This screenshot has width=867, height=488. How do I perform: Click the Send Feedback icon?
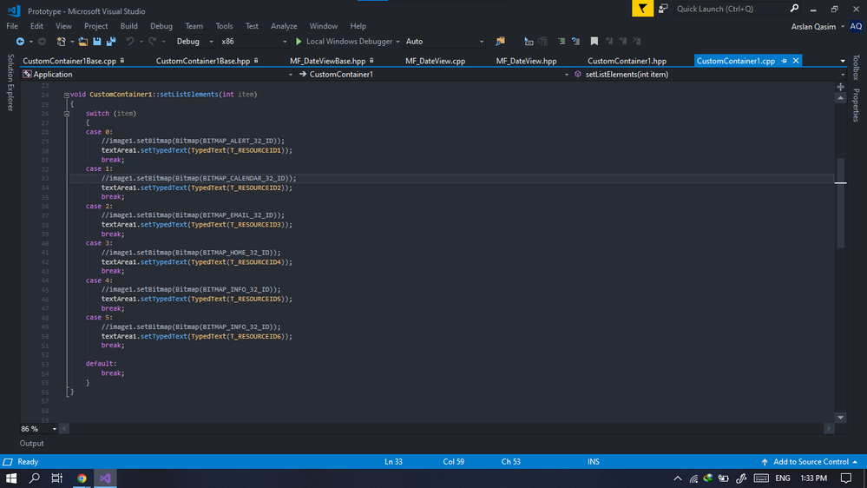[x=663, y=9]
